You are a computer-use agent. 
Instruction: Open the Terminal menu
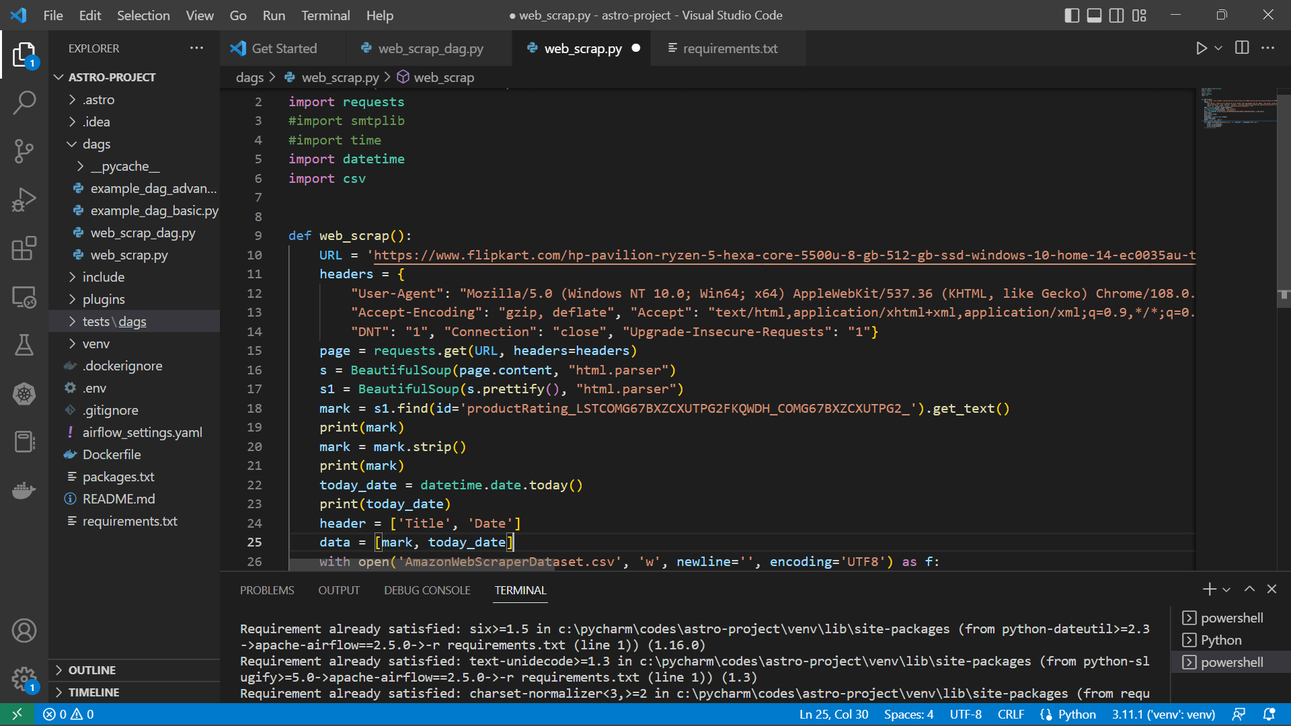(x=325, y=15)
